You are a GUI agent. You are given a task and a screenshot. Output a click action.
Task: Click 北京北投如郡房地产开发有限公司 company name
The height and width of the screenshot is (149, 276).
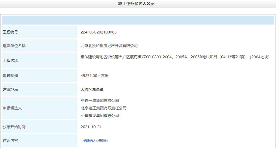coord(109,46)
